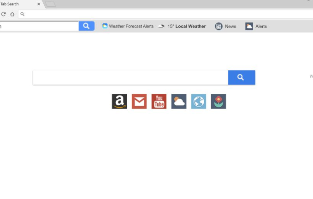Go to the home page via the house icon
313x199 pixels.
click(12, 14)
